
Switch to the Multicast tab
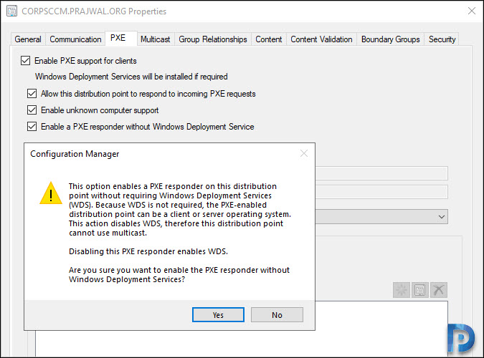pos(156,39)
